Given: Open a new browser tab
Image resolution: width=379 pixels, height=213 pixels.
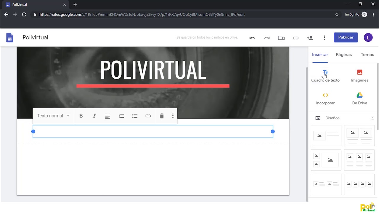Looking at the screenshot, I should coord(75,5).
